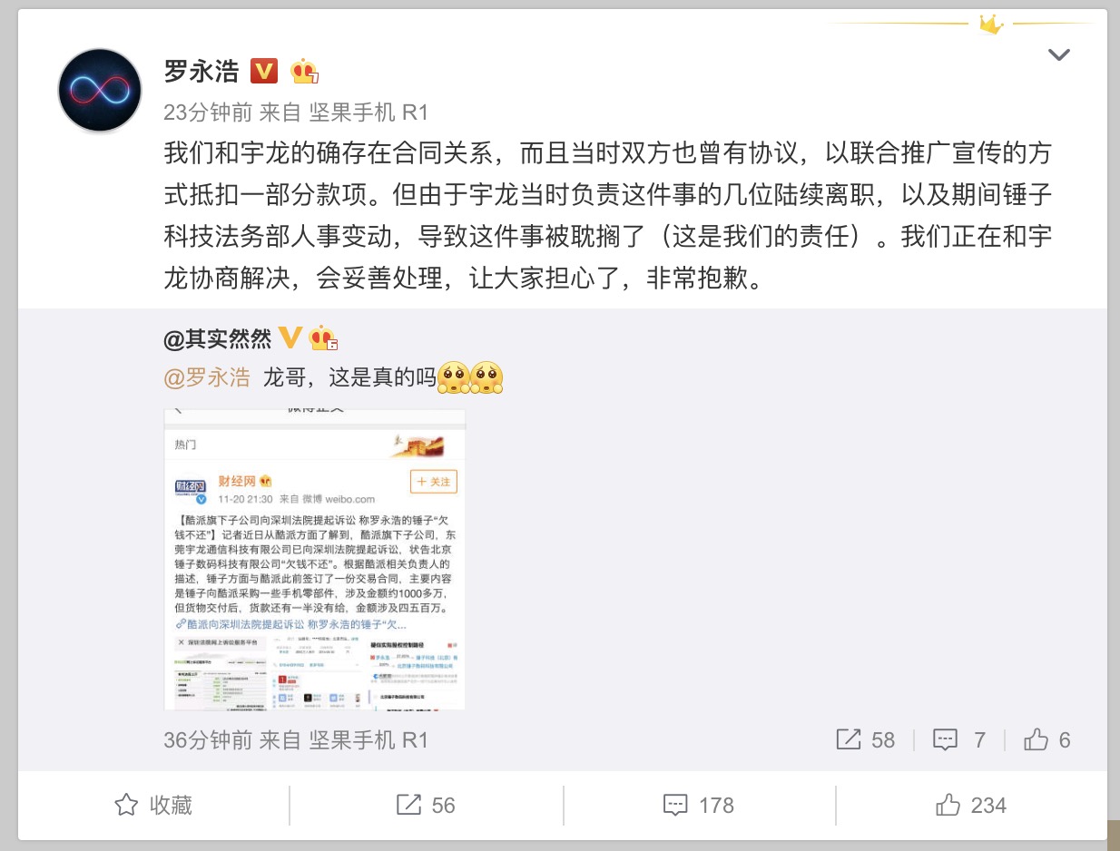Toggle 收藏 favorite for this post
The height and width of the screenshot is (851, 1120).
click(153, 805)
